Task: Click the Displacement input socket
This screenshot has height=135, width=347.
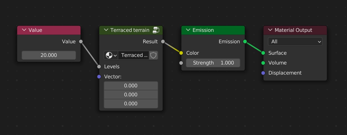Action: pos(263,73)
